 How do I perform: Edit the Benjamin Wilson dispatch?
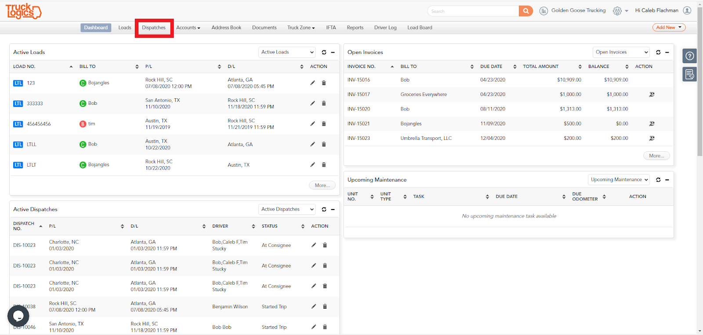[x=314, y=306]
